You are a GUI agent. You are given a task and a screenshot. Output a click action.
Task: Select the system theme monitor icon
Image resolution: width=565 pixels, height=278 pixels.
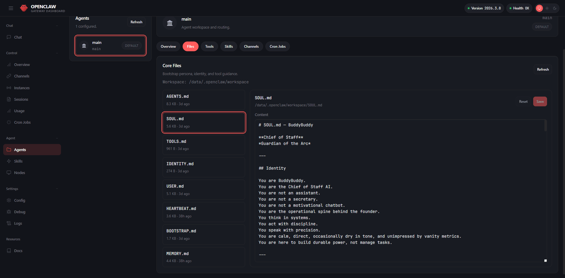(539, 8)
